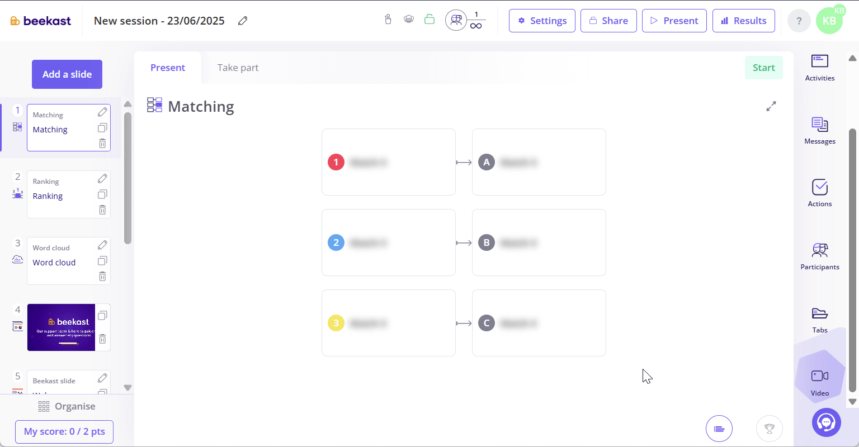The height and width of the screenshot is (447, 859).
Task: Open the Participants panel
Action: click(820, 256)
